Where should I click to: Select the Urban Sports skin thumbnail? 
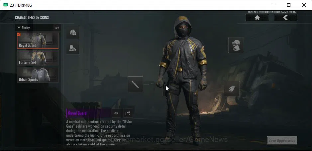(38, 75)
